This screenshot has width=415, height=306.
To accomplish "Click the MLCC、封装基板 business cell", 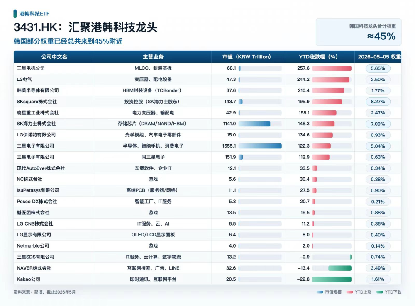I will [x=153, y=68].
